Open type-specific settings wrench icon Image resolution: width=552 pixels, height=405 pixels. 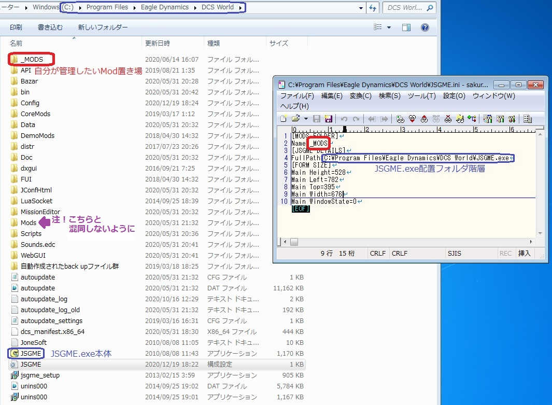(x=500, y=119)
